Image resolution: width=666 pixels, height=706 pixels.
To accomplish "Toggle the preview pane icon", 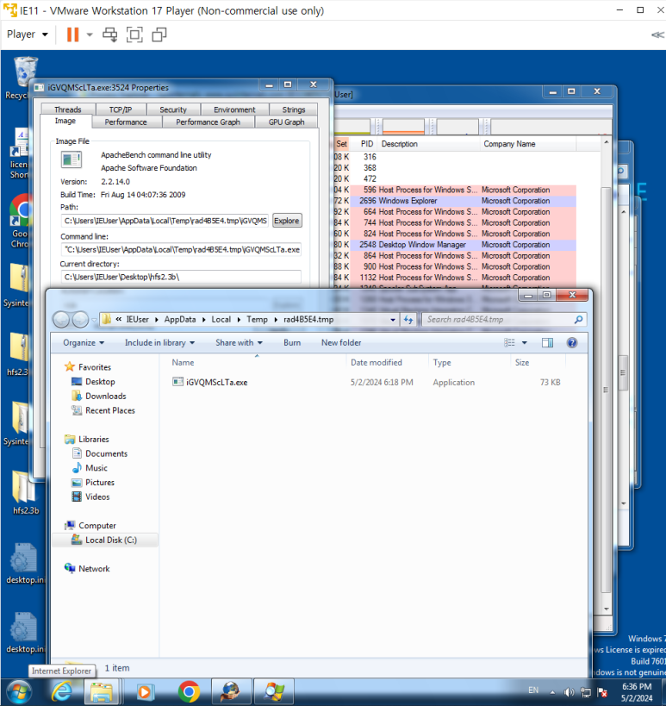I will [x=547, y=342].
